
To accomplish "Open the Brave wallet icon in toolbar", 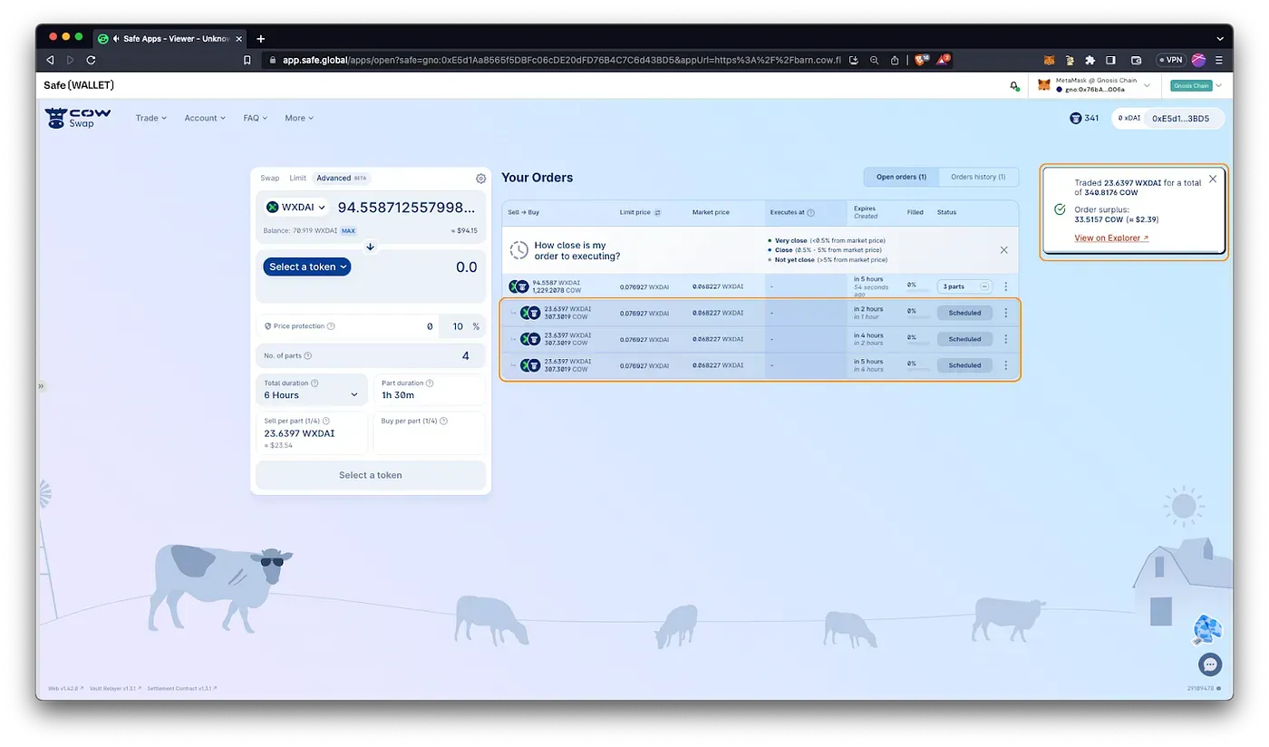I will pyautogui.click(x=1136, y=60).
